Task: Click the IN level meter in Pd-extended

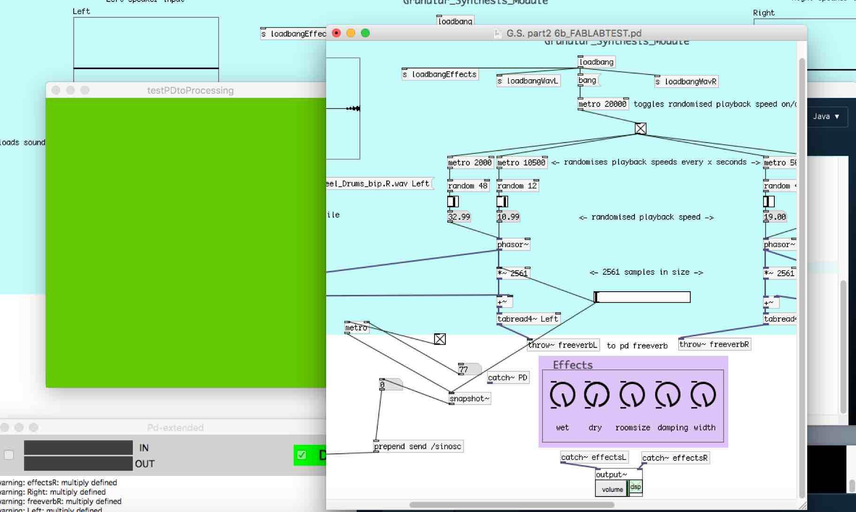Action: 78,448
